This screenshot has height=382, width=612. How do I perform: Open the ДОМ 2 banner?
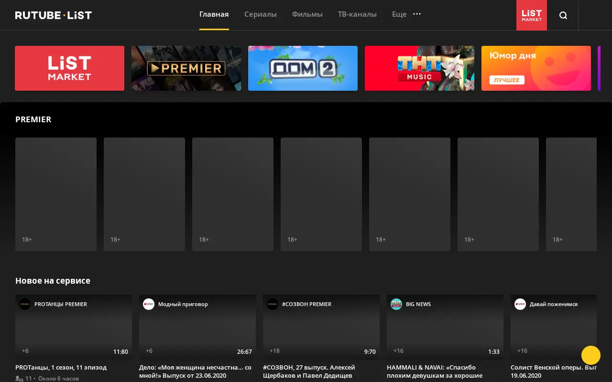coord(303,68)
